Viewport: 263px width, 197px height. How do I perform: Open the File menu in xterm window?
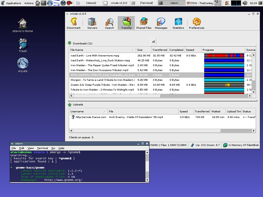14,148
